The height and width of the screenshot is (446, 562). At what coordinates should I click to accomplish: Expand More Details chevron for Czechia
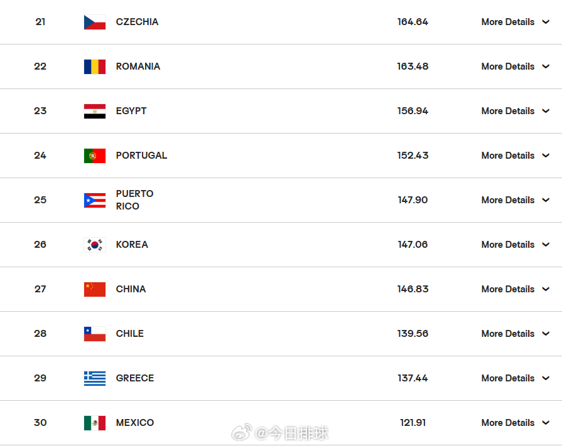[x=546, y=22]
